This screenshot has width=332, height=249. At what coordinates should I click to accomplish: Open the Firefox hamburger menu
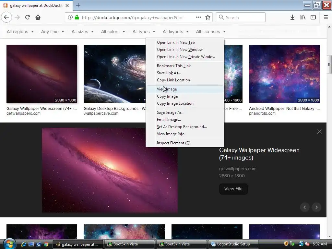coord(326,18)
